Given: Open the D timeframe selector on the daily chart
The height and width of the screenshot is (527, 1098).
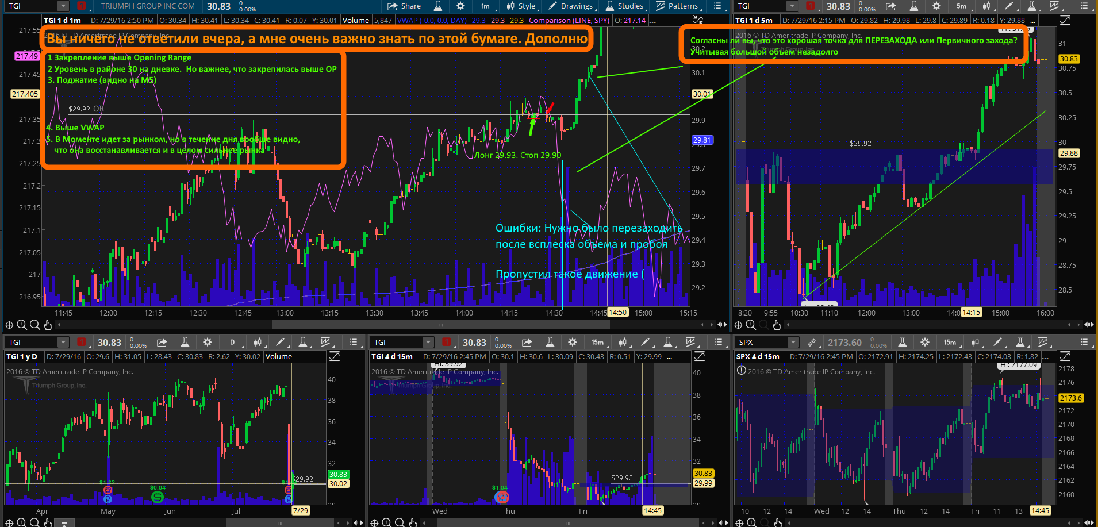Looking at the screenshot, I should coord(232,342).
